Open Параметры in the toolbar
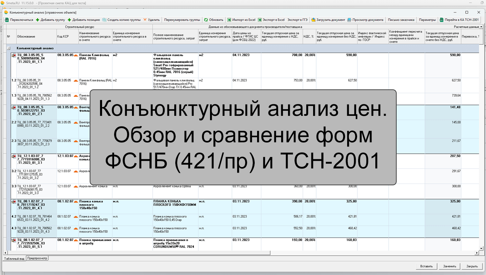Viewport: 486px width, 275px height. pyautogui.click(x=427, y=20)
